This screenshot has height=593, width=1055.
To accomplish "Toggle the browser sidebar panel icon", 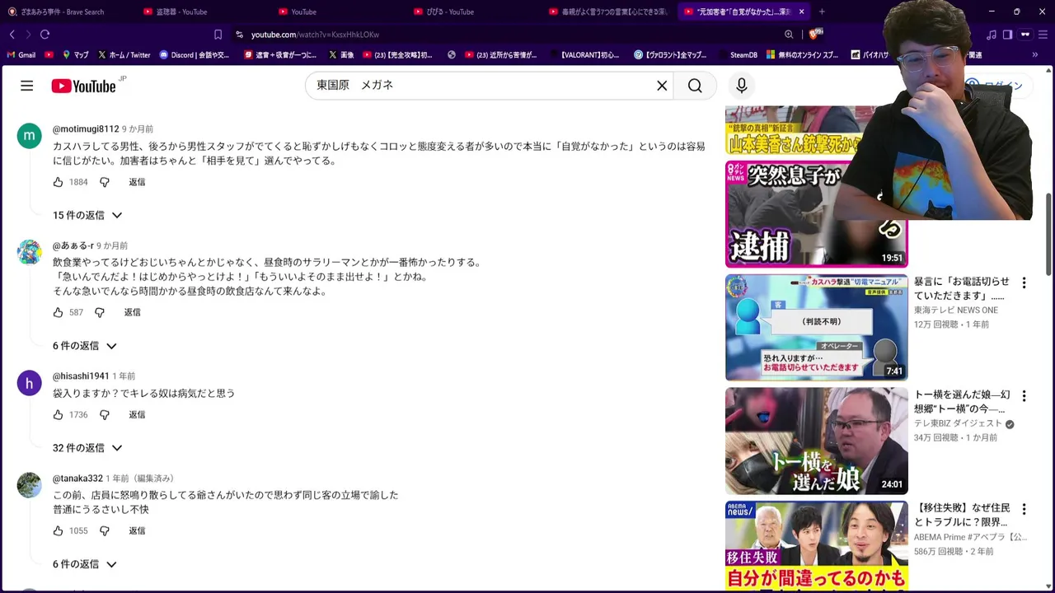I will (1007, 35).
